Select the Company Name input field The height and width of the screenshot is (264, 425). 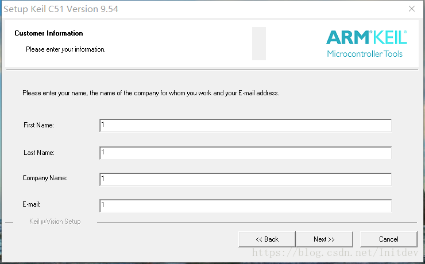coord(245,179)
